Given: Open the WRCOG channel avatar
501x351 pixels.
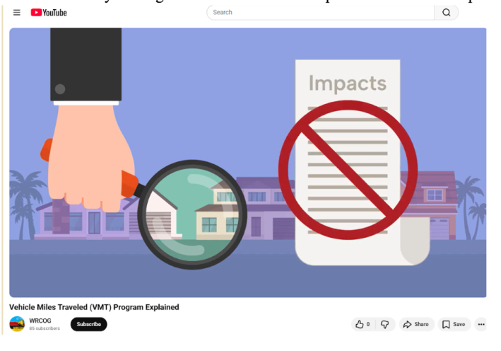Looking at the screenshot, I should coord(17,324).
